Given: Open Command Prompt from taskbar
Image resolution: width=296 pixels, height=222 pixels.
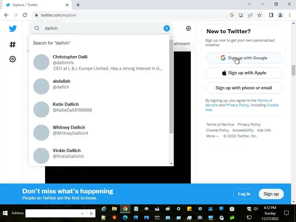Looking at the screenshot, I should pyautogui.click(x=157, y=218).
